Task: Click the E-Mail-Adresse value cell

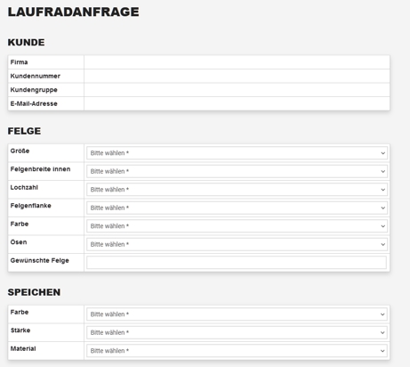Action: click(237, 103)
